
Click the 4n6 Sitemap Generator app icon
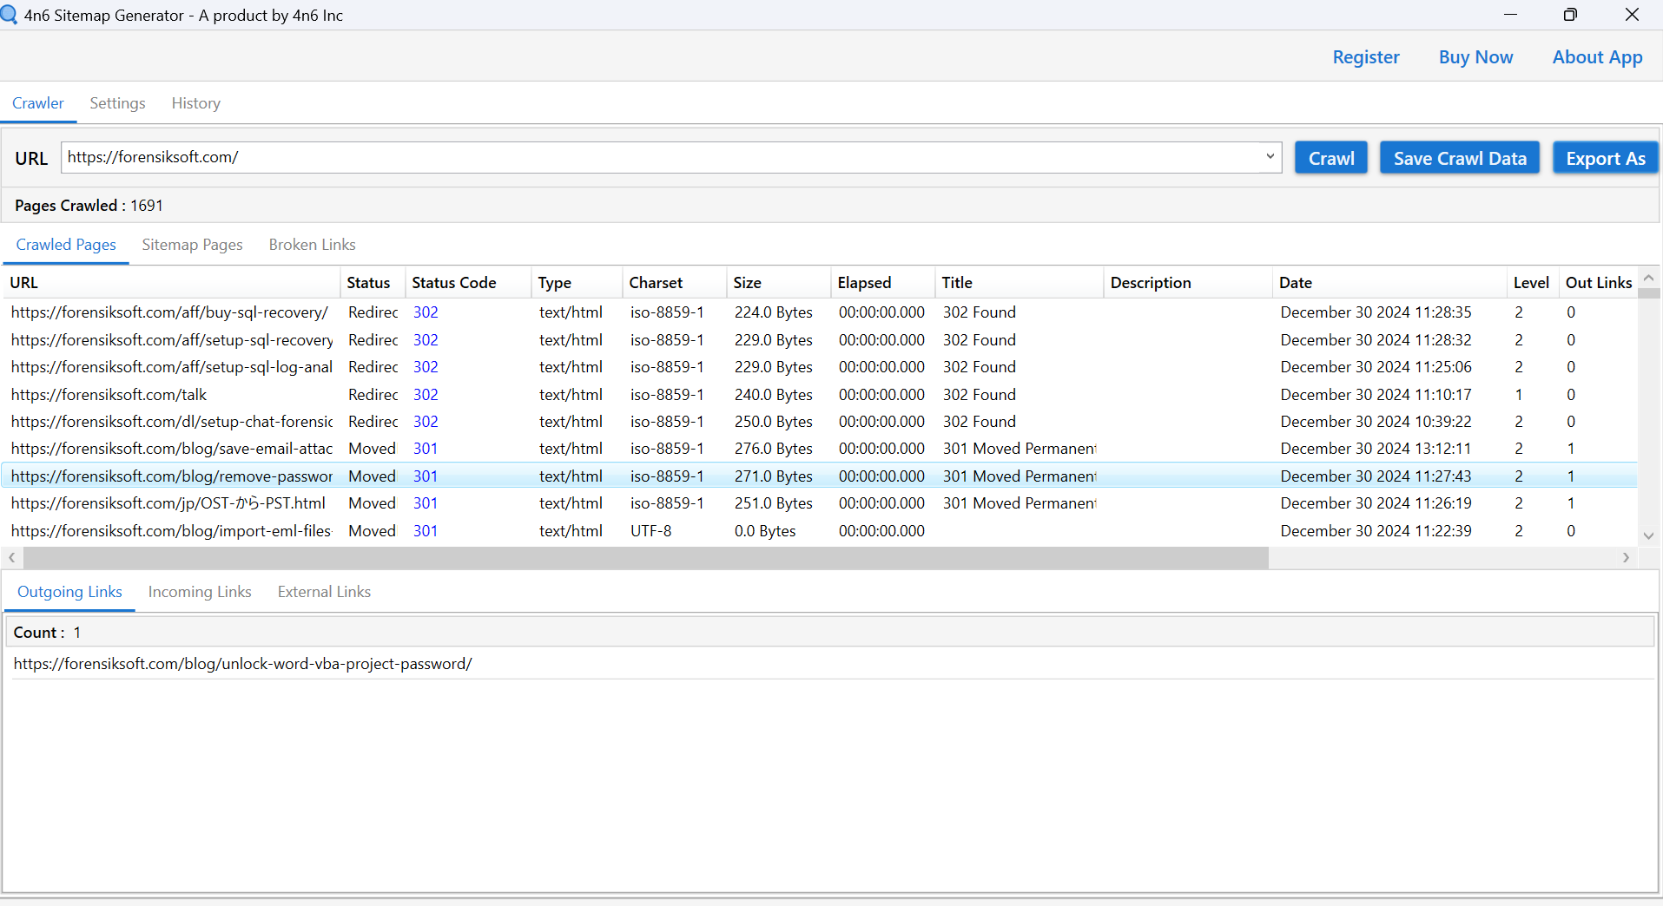9,15
